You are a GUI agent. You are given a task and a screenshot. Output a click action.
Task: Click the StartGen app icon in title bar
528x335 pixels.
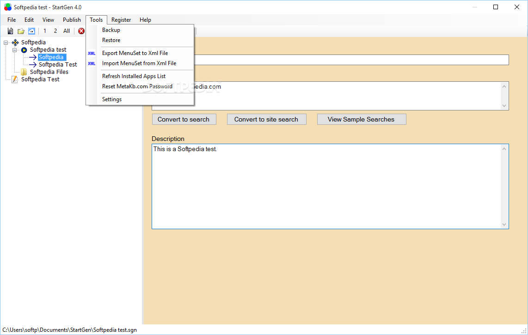pos(8,7)
